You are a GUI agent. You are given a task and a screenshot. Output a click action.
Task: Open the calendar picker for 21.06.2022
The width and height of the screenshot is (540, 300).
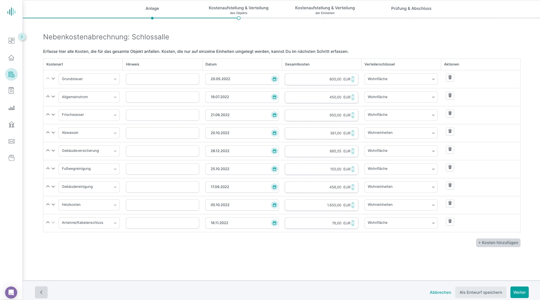pos(274,115)
